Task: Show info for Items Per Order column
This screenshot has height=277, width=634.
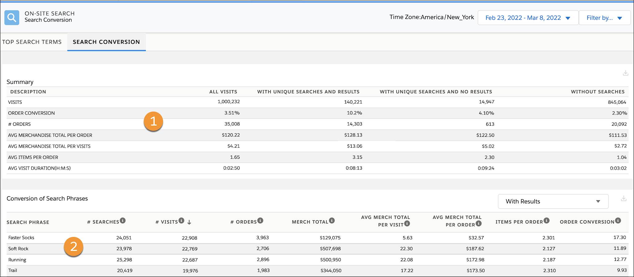Action: point(547,220)
